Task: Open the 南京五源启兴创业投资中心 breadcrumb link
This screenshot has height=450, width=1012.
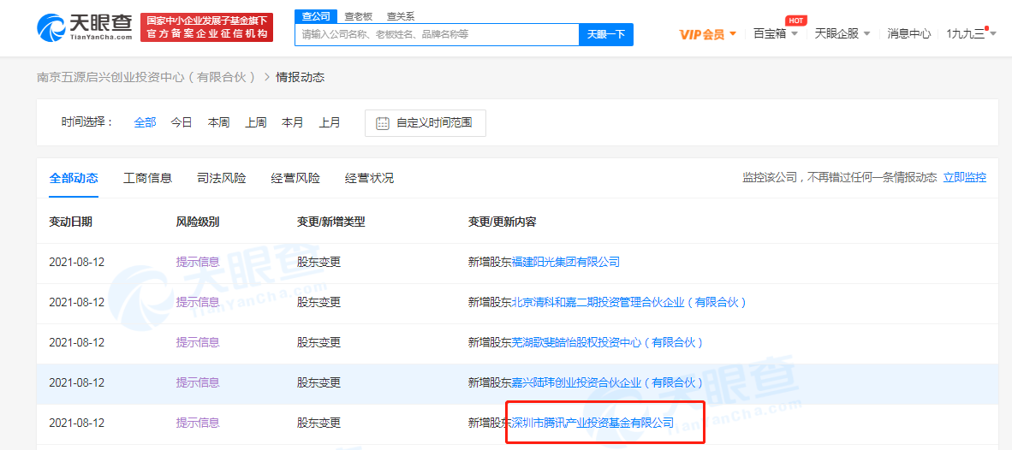Action: pyautogui.click(x=147, y=77)
